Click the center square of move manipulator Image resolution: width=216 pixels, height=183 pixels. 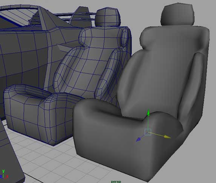coord(148,132)
